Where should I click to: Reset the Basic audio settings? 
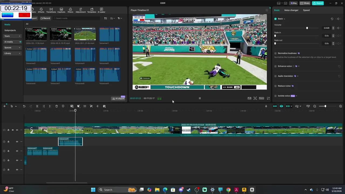332,19
